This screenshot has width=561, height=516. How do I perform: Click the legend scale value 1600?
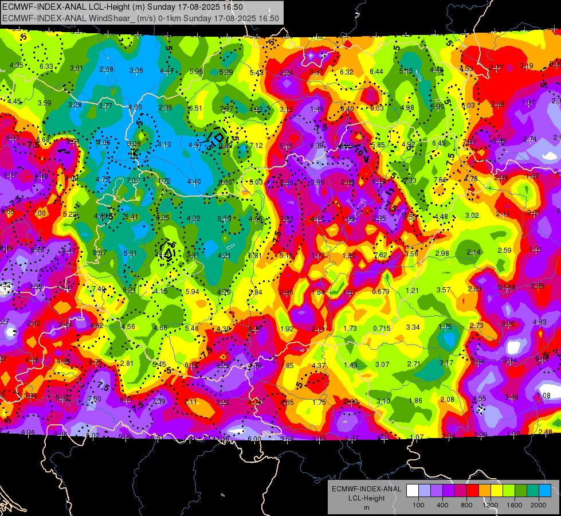tap(515, 505)
